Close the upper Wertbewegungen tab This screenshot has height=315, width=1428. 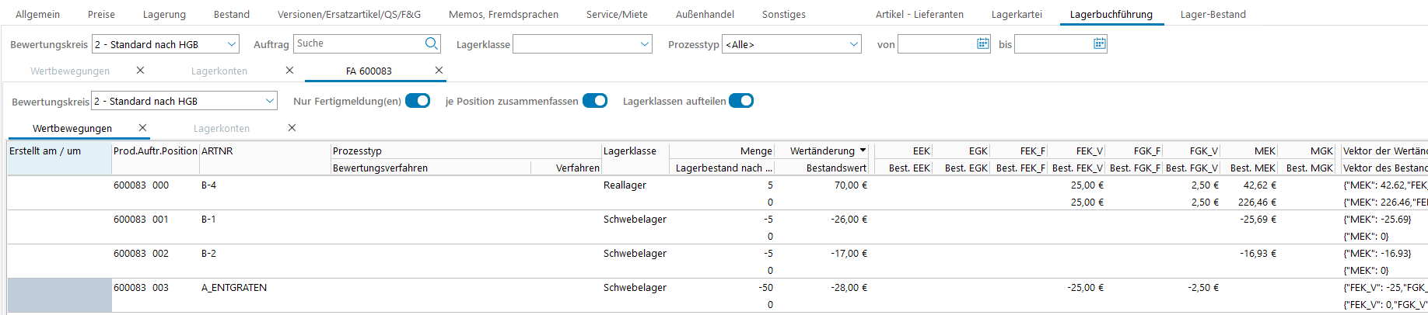[140, 71]
